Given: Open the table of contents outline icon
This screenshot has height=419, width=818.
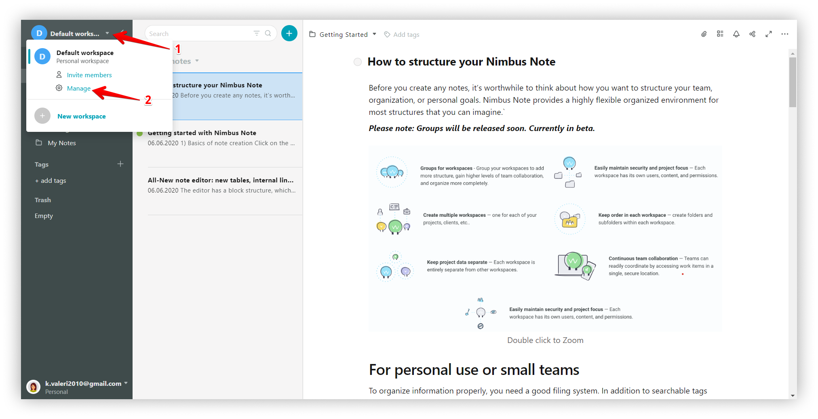Looking at the screenshot, I should (720, 34).
